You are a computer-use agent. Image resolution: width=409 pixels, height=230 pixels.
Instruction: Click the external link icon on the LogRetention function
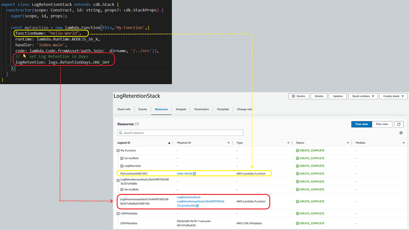pyautogui.click(x=197, y=206)
